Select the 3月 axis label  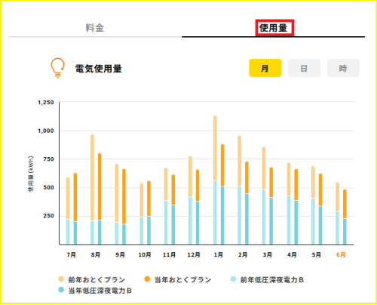coord(268,254)
